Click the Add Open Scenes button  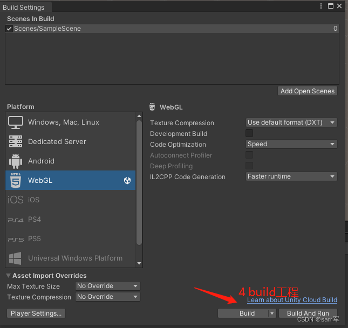pos(308,91)
